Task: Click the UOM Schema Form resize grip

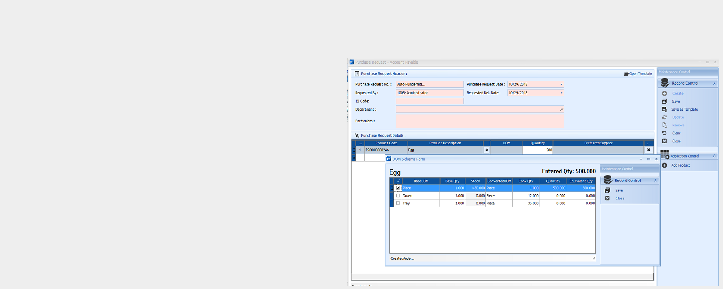Action: point(593,259)
